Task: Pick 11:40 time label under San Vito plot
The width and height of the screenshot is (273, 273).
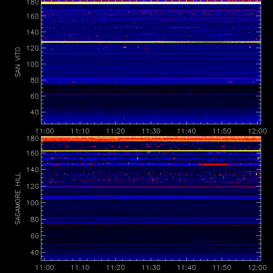Action: [187, 131]
